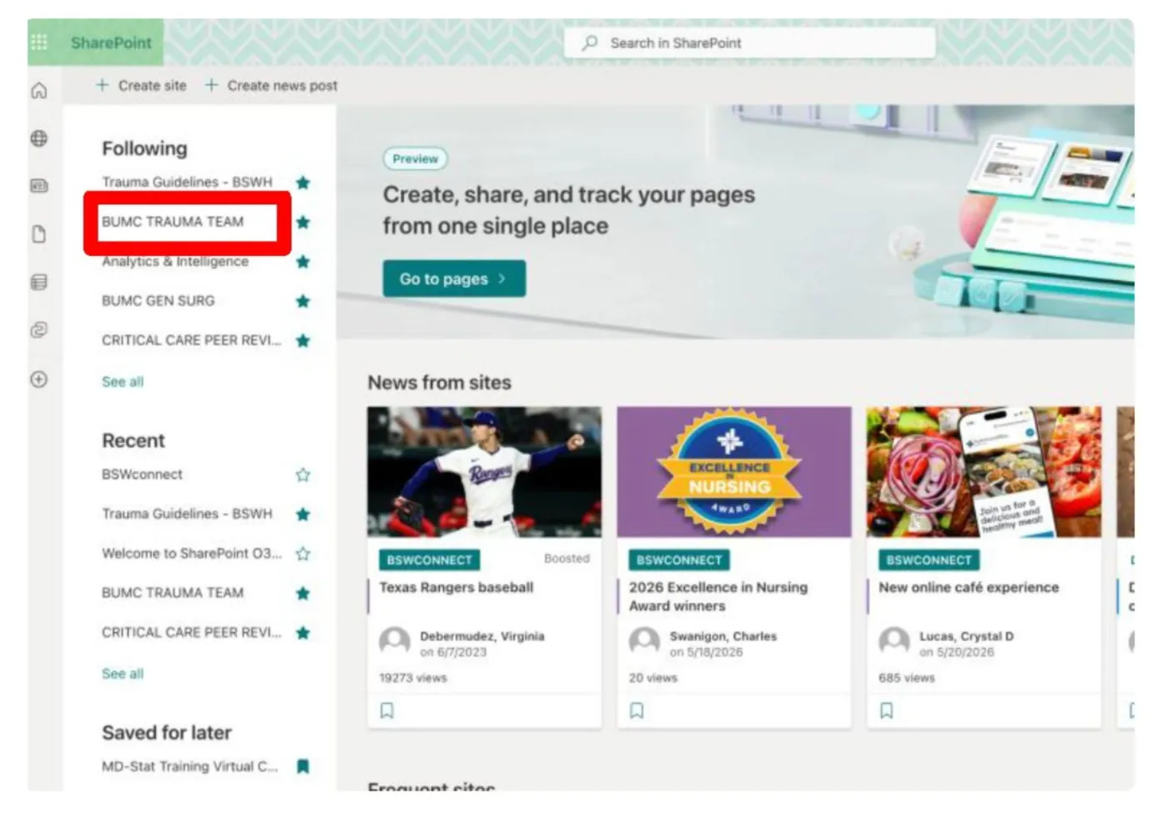
Task: Open the globe icon in the left rail
Action: tap(38, 138)
